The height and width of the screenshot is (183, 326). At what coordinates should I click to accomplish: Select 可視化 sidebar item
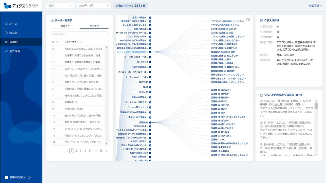point(21,42)
